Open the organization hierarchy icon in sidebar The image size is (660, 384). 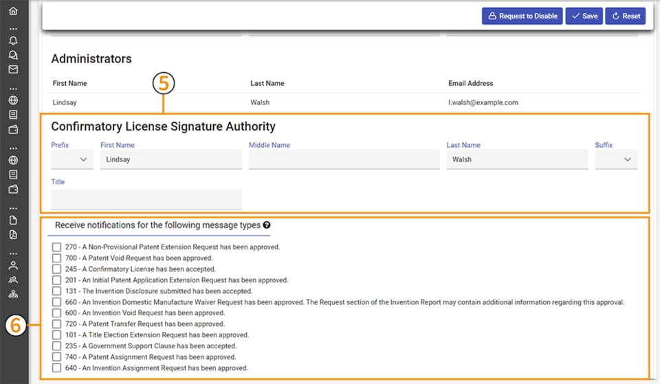(13, 294)
